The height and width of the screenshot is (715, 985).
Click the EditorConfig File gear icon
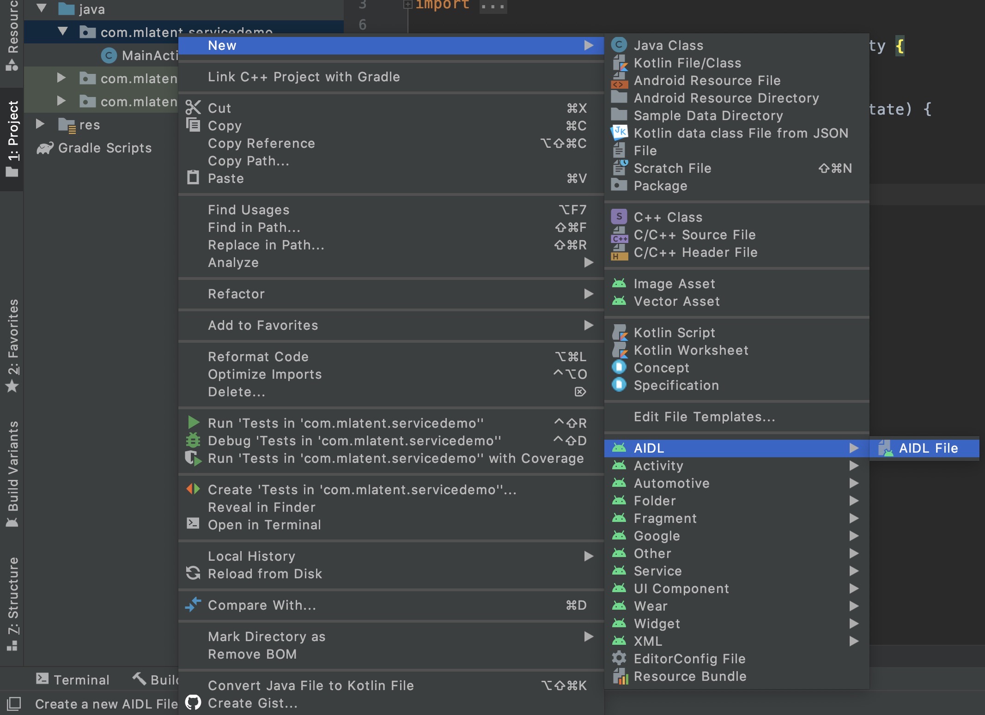click(619, 658)
